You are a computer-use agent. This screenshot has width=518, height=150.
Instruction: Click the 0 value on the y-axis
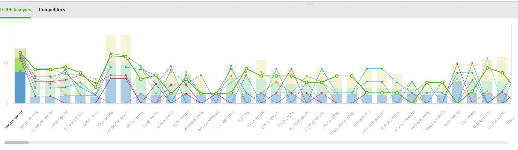tap(8, 103)
